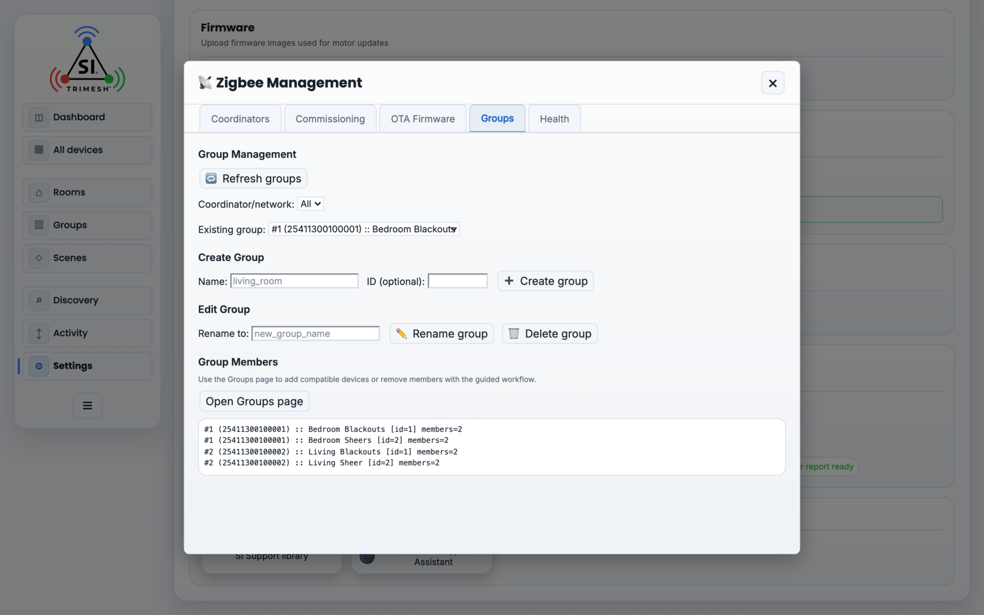984x615 pixels.
Task: Click the Bedroom Sheers group row
Action: coord(326,440)
